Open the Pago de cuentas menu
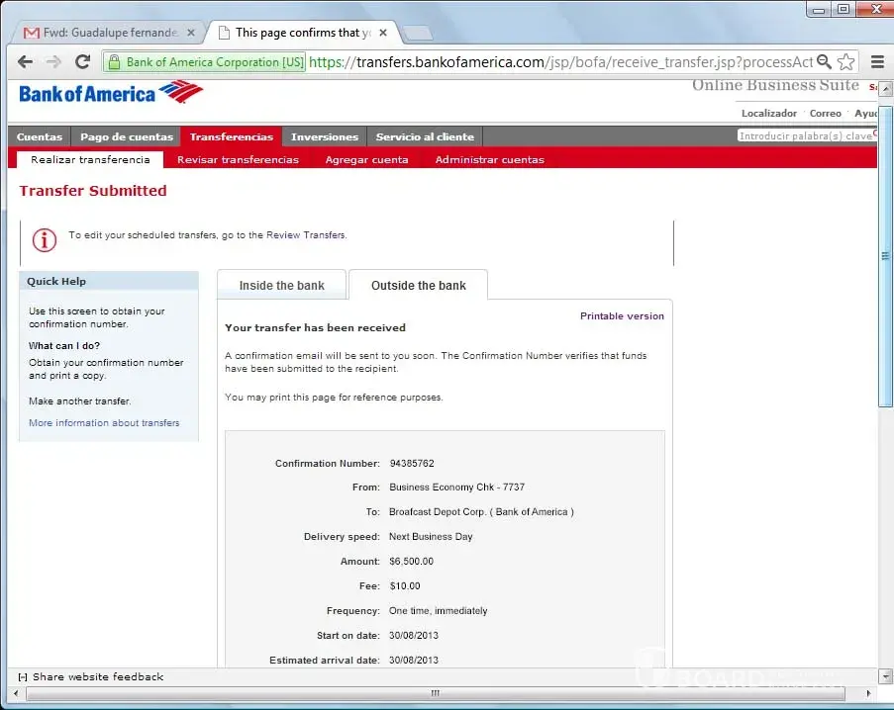The image size is (894, 710). [127, 136]
